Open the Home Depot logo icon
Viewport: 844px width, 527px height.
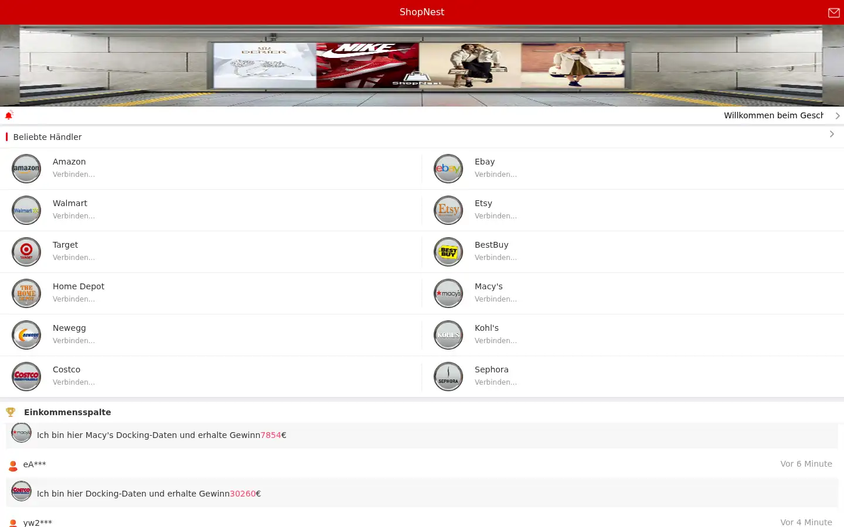click(26, 293)
